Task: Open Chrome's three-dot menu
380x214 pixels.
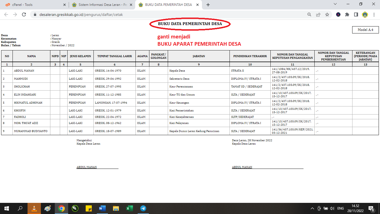Action: tap(374, 14)
